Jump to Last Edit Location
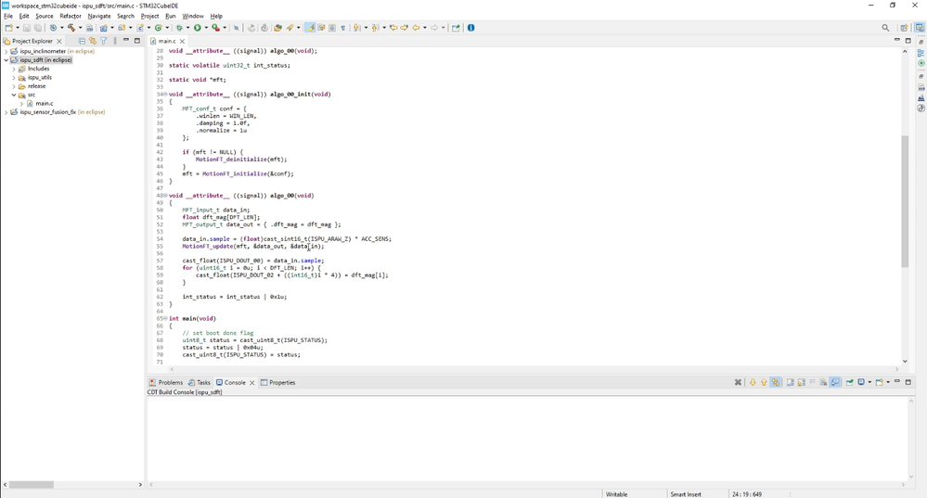This screenshot has height=498, width=927. pos(393,28)
